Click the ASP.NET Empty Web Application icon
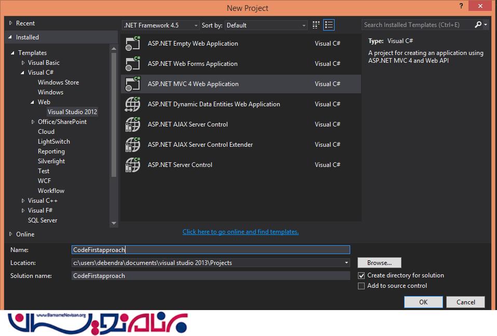This screenshot has width=497, height=336. tap(133, 44)
